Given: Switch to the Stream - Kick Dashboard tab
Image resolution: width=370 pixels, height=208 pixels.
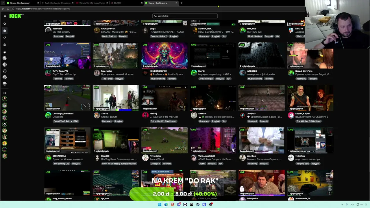Looking at the screenshot, I should click(23, 3).
